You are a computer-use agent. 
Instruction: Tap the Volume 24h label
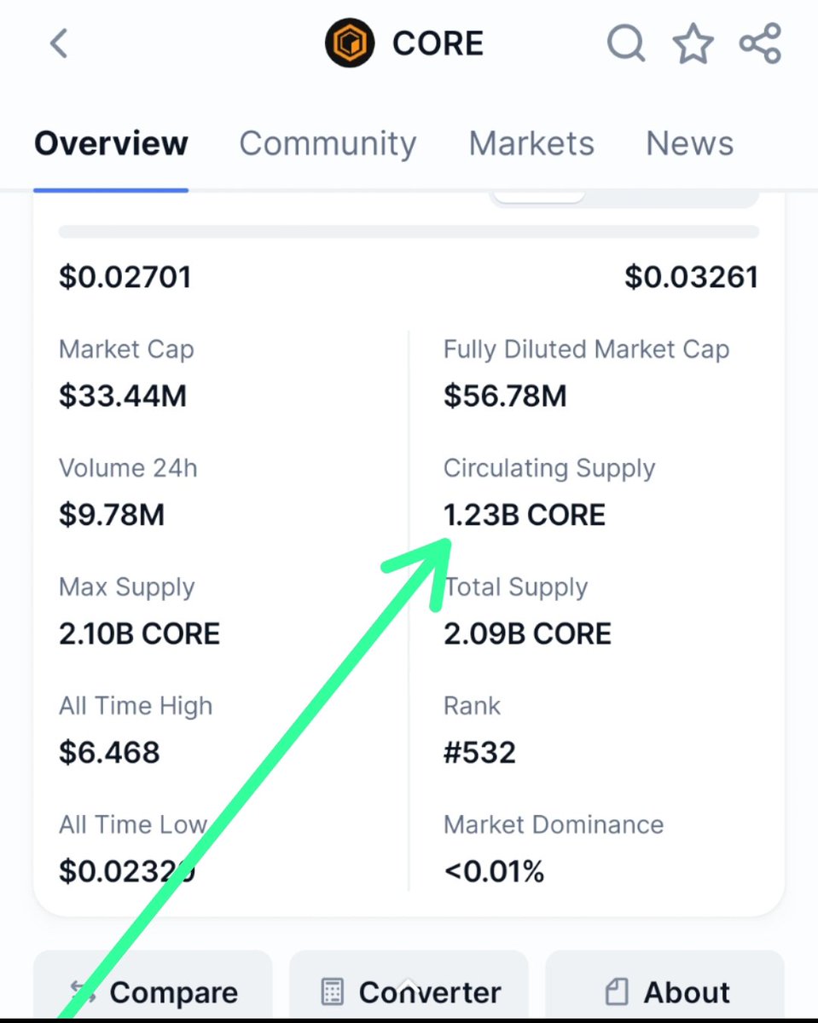pos(128,468)
